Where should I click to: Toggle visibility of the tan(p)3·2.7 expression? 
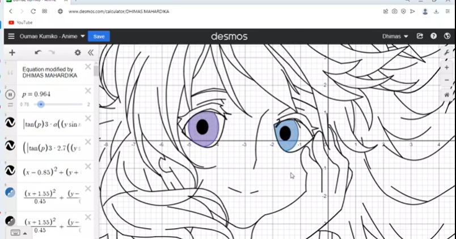(x=10, y=145)
